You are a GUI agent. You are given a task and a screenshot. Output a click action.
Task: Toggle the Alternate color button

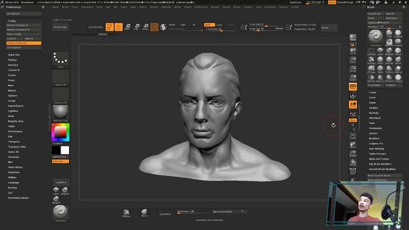click(x=61, y=162)
